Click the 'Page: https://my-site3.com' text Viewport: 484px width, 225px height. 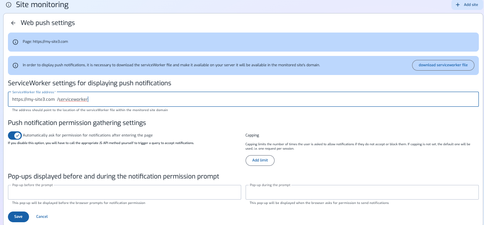(x=45, y=42)
